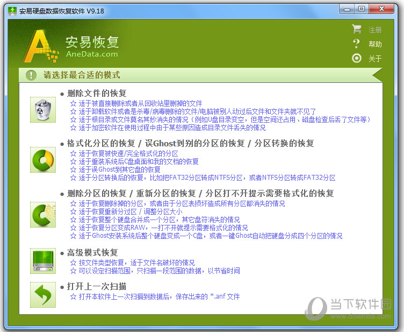Click line about 保存出来的 *.anf 文件
Viewport: 404px width, 332px height.
click(x=159, y=296)
